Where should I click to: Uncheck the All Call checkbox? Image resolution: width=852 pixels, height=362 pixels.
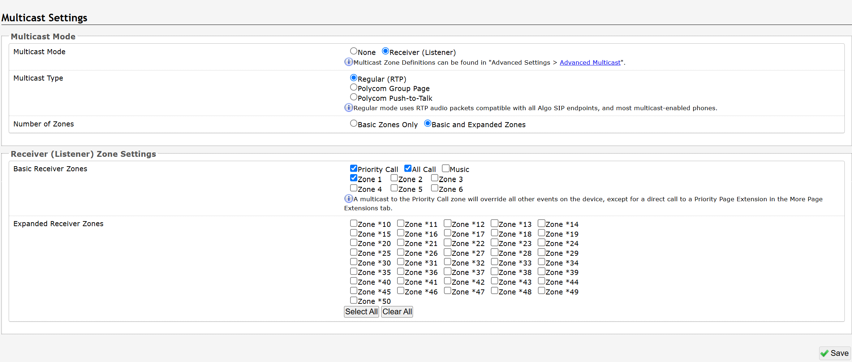coord(408,168)
